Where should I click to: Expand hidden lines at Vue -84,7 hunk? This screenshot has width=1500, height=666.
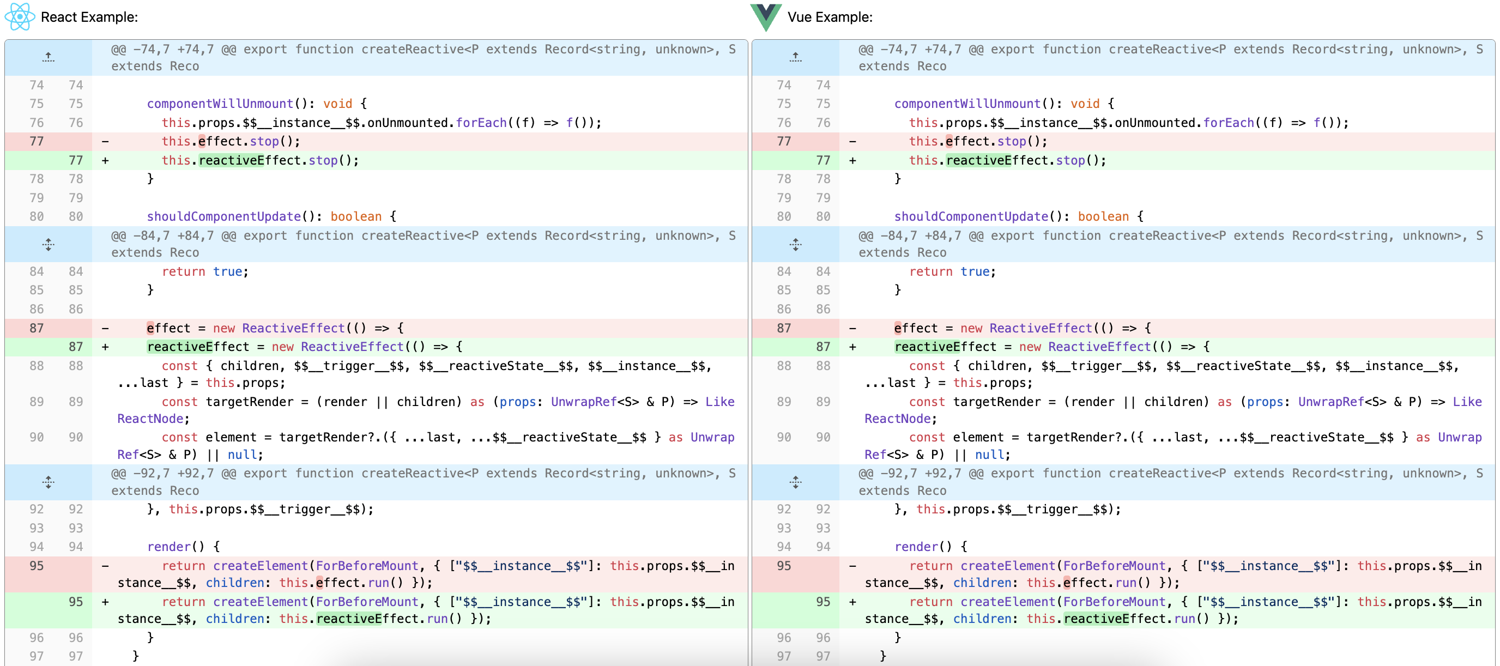pos(795,244)
